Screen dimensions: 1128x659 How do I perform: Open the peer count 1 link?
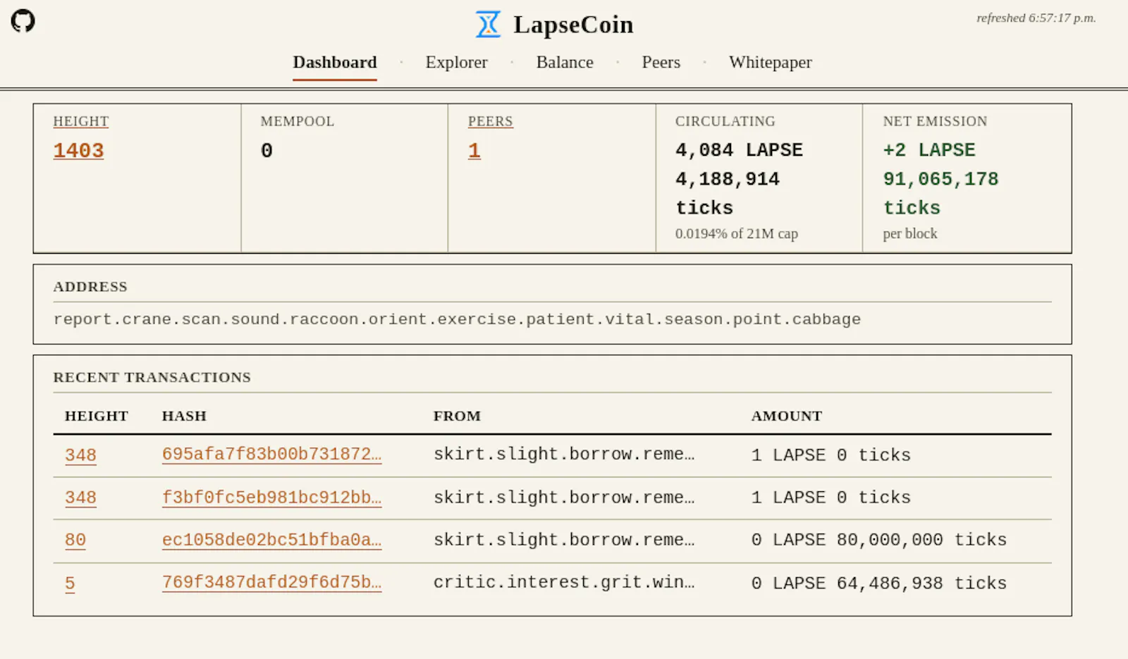474,150
